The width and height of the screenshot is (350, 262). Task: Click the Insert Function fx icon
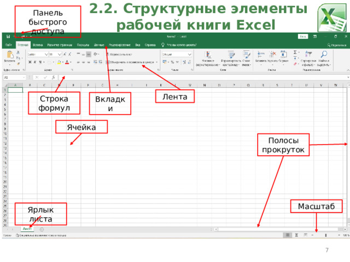54,78
